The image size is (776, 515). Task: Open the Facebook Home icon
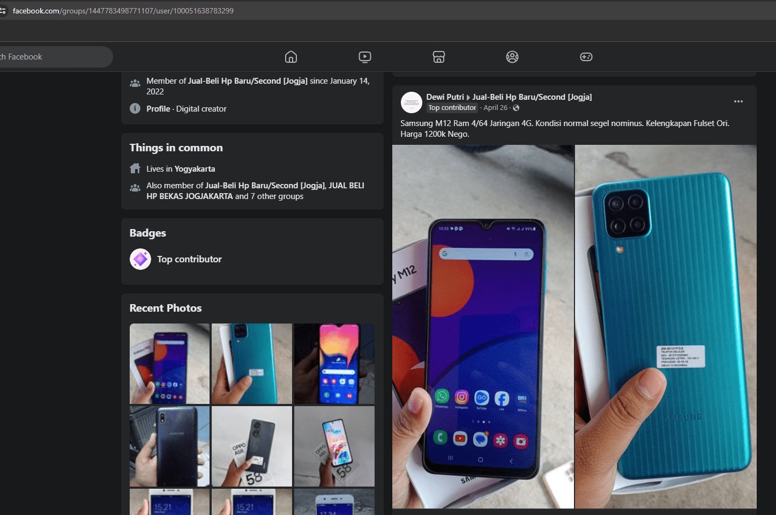291,57
